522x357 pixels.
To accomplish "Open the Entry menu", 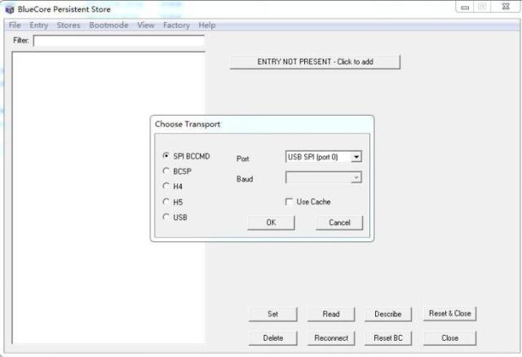I will pyautogui.click(x=38, y=25).
